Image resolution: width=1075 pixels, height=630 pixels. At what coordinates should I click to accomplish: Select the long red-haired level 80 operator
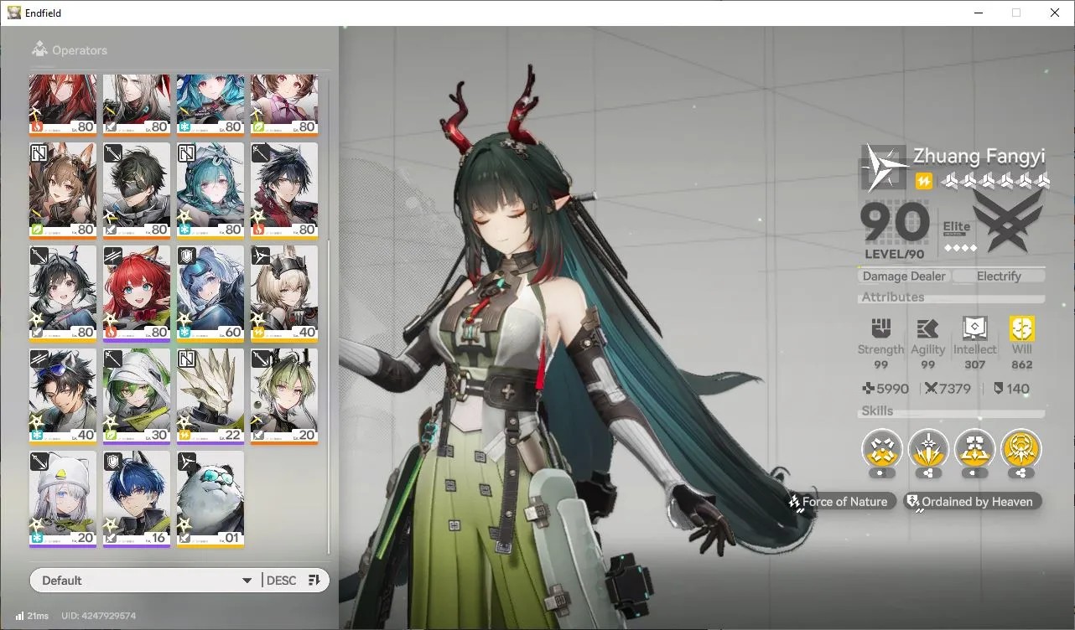pyautogui.click(x=63, y=105)
